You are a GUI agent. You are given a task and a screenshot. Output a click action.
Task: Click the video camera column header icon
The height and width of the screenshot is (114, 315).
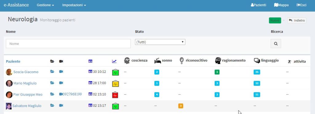pyautogui.click(x=61, y=61)
